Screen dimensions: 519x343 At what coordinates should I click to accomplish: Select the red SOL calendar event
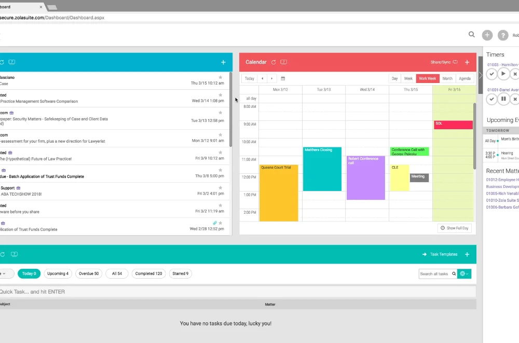pyautogui.click(x=453, y=125)
